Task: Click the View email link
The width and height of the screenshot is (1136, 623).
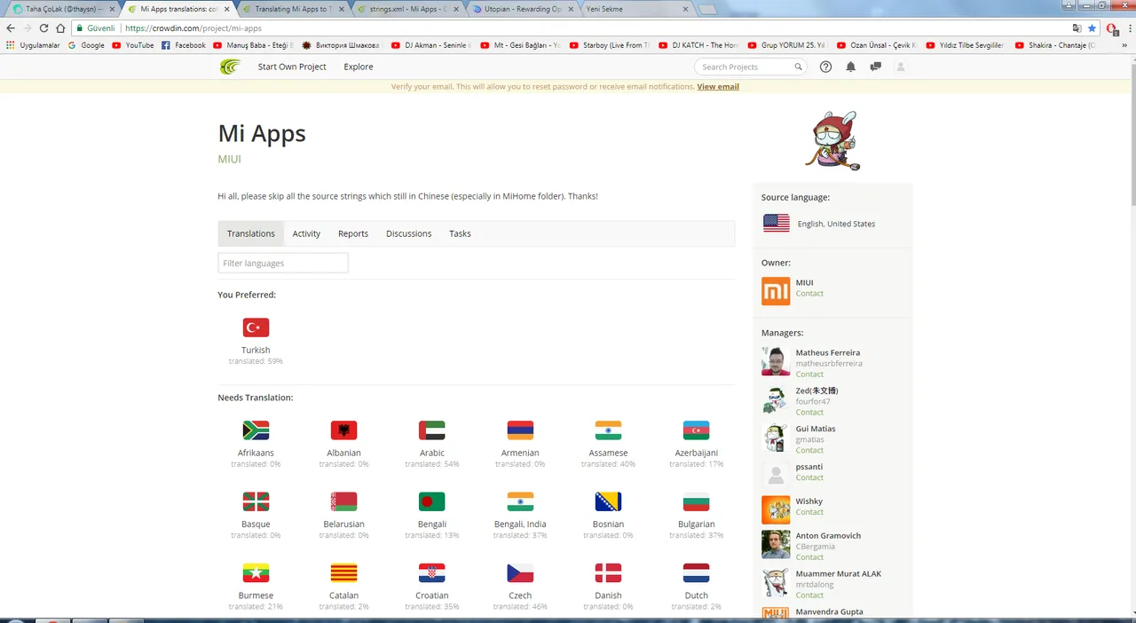Action: coord(718,87)
